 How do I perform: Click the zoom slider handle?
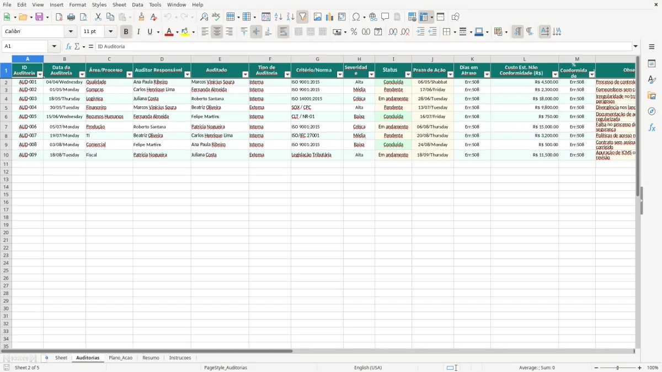617,368
